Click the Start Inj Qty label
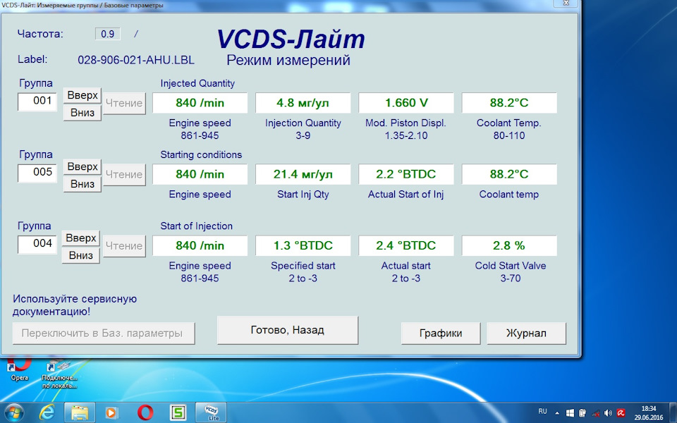 (303, 195)
